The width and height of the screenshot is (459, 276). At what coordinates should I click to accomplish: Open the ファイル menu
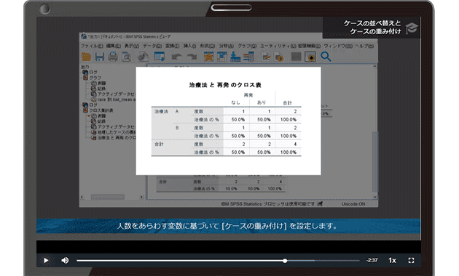tap(92, 46)
